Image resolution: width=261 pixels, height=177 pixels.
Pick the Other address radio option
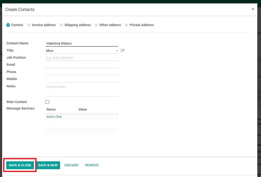coord(96,25)
